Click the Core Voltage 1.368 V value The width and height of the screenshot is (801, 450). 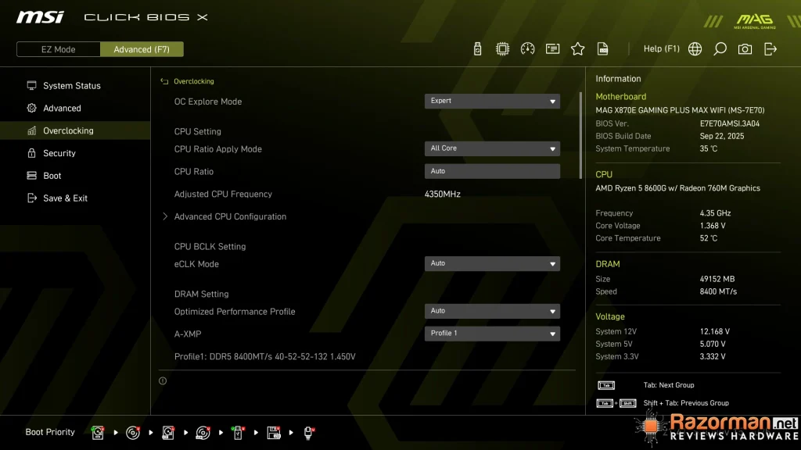pyautogui.click(x=713, y=226)
